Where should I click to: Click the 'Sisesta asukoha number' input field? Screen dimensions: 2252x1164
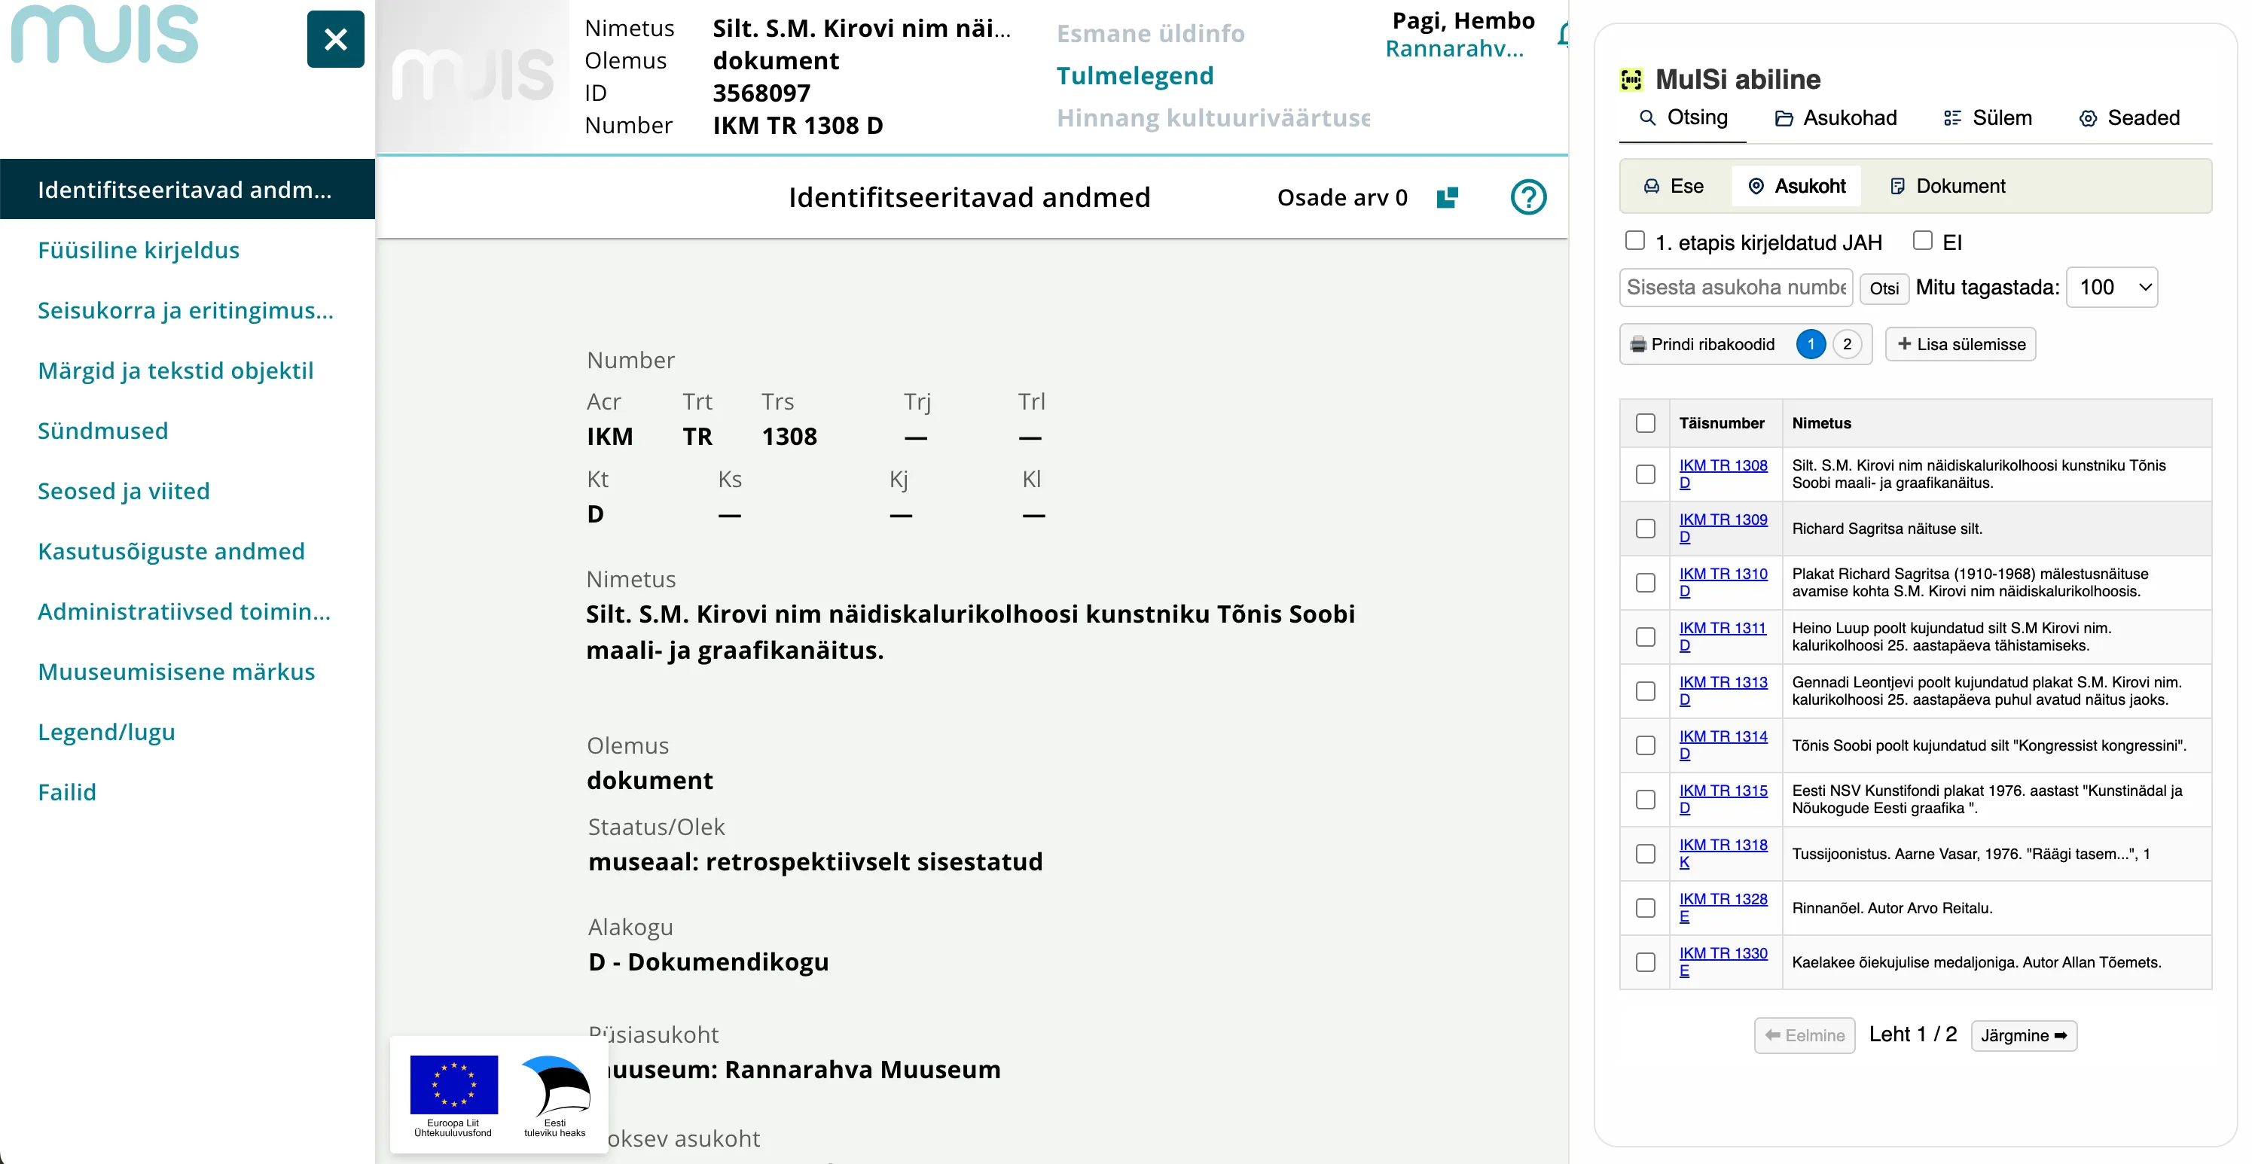pos(1735,288)
